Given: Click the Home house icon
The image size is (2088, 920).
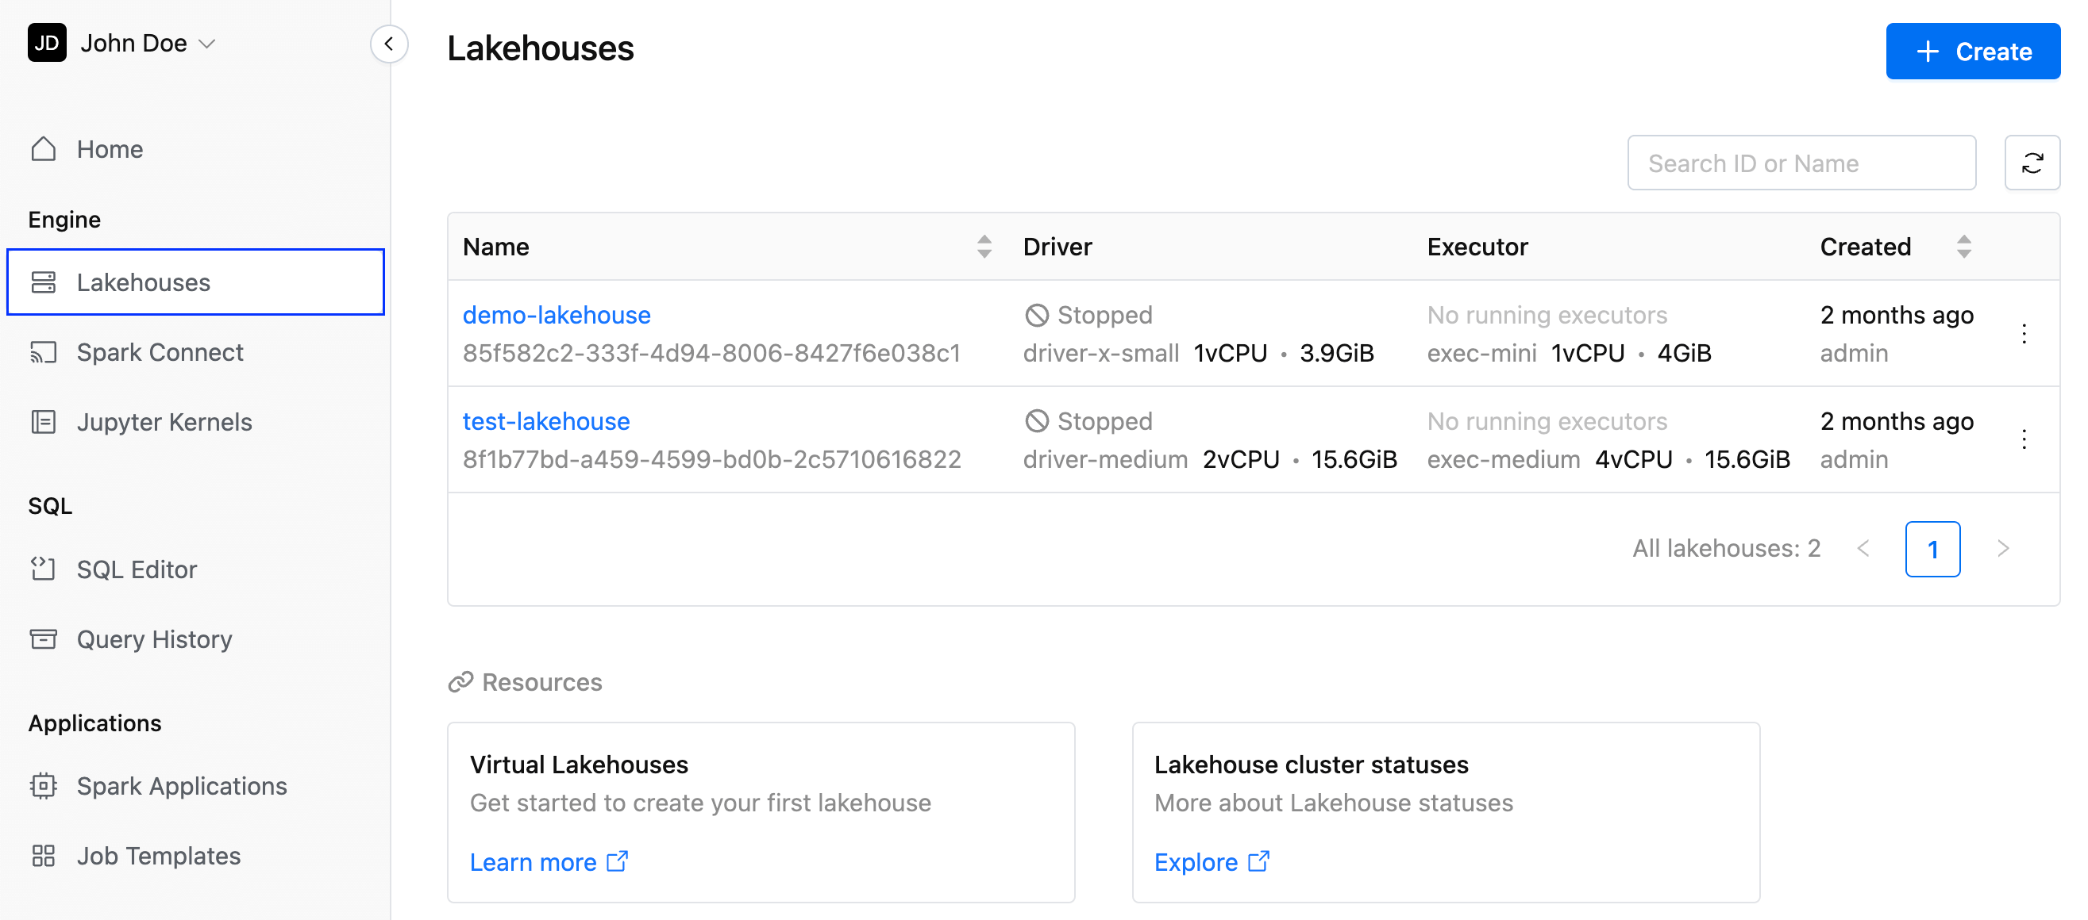Looking at the screenshot, I should pyautogui.click(x=43, y=149).
